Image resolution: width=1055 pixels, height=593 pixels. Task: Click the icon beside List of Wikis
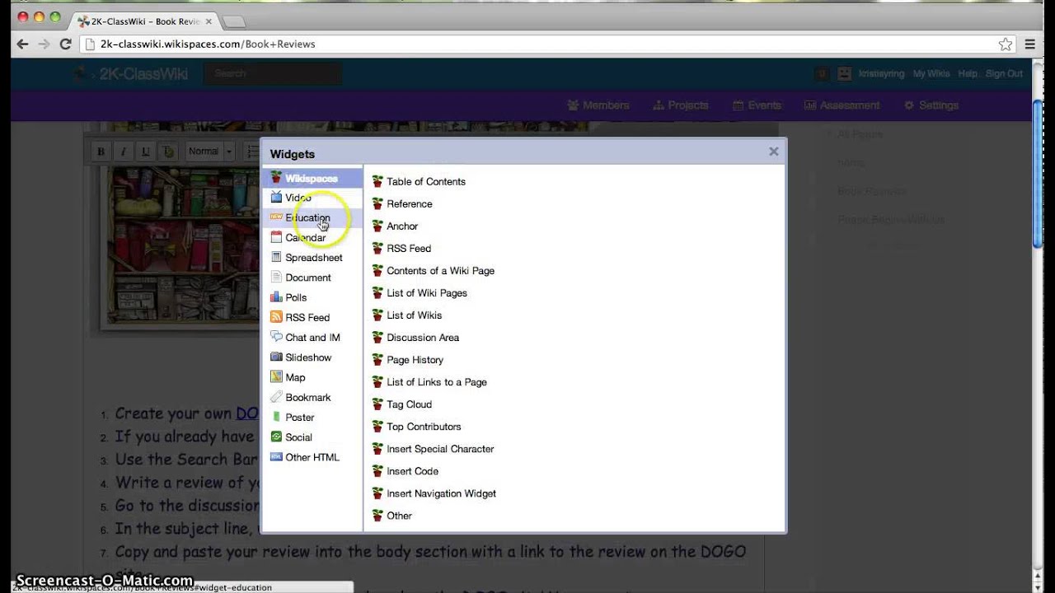[377, 315]
